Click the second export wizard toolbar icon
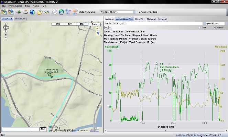Viewport: 228px width, 137px height. coord(11,12)
